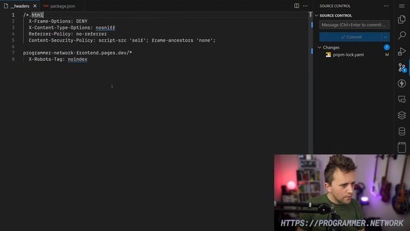The height and width of the screenshot is (231, 410).
Task: Collapse the Source Control section chevron
Action: click(x=316, y=15)
